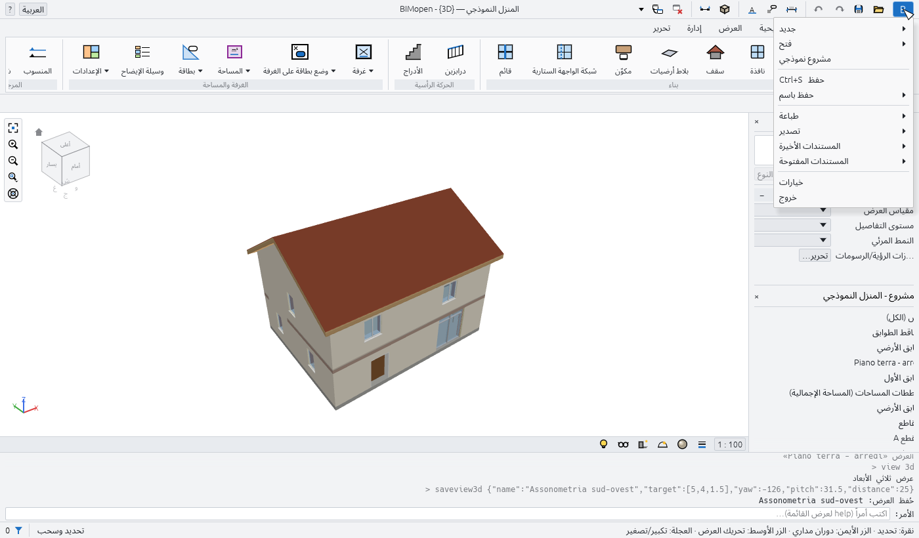Click the وسيلة الإيضاح legend tool

[142, 59]
